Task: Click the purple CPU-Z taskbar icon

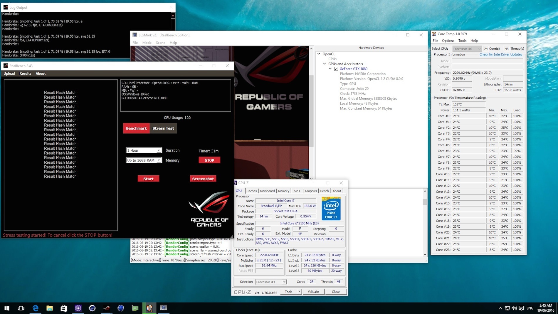Action: [x=78, y=308]
